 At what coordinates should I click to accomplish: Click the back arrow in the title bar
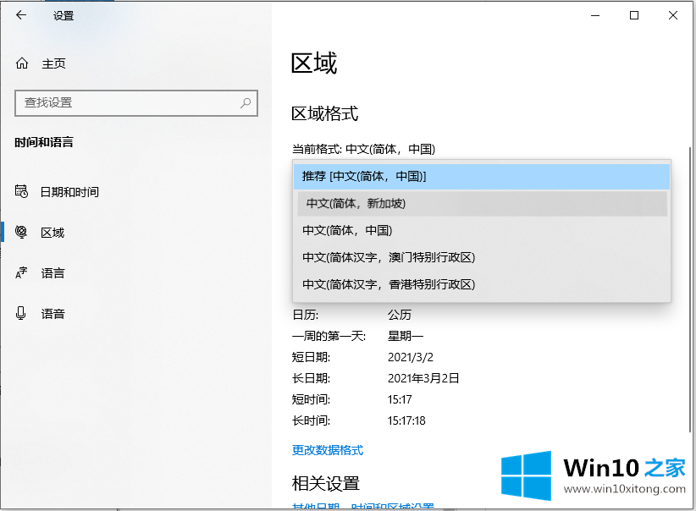[x=21, y=15]
